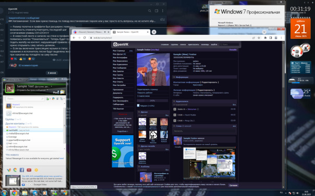Image resolution: width=315 pixels, height=196 pixels.
Task: Select Sample Textov OpenVK tab
Action: [x=131, y=32]
